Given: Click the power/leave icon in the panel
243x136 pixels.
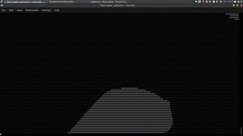Looking at the screenshot, I should click(241, 2).
